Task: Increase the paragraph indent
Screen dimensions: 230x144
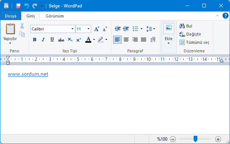Action: coord(126,29)
